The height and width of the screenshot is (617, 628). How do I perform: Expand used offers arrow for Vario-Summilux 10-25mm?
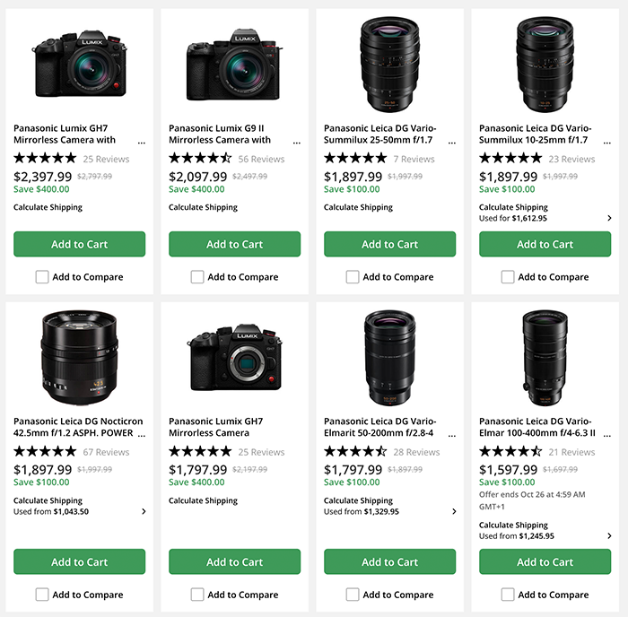click(609, 218)
